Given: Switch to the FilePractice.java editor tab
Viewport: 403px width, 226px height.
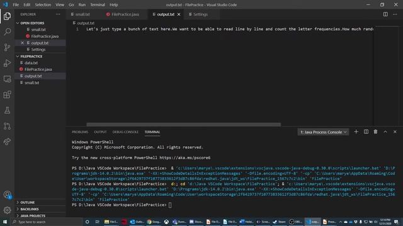Looking at the screenshot, I should (x=125, y=14).
